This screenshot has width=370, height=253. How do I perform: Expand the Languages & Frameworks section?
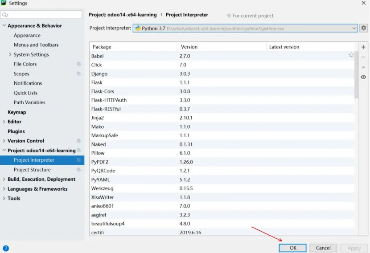point(4,189)
